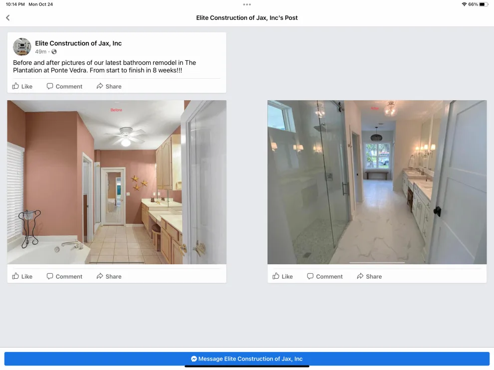Message Elite Construction of Jax, Inc
494x370 pixels.
[x=247, y=359]
